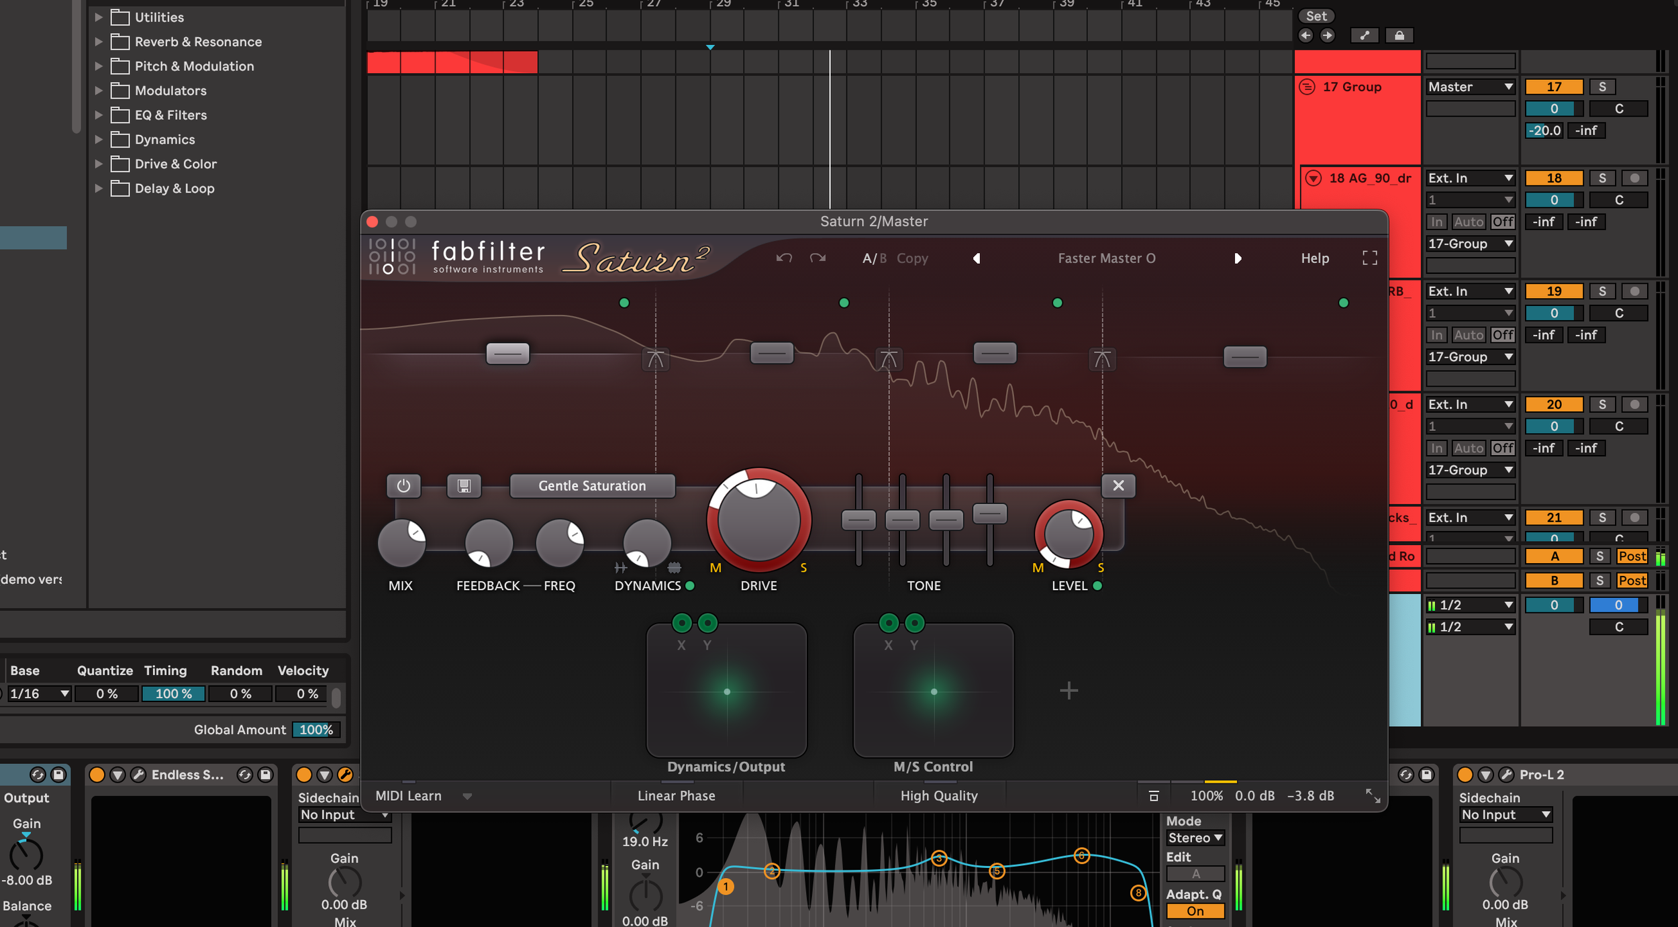This screenshot has height=927, width=1678.
Task: Solo track 17 Group
Action: click(x=1602, y=87)
